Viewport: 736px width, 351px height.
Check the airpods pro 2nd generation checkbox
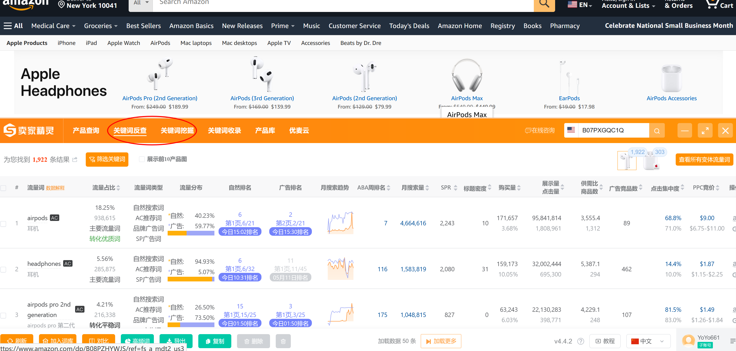point(3,315)
